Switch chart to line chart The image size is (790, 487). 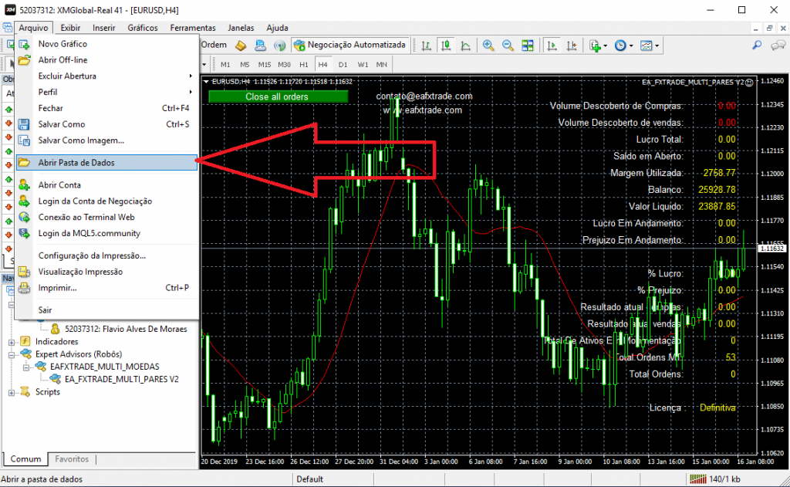coord(465,46)
